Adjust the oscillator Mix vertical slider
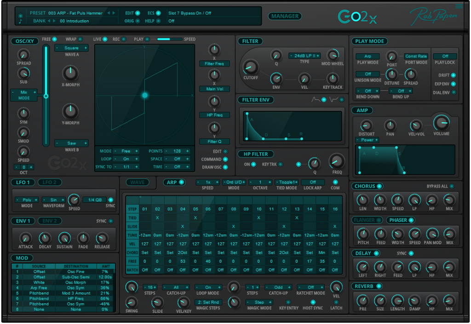Screen dimensions: 471x324 [46, 96]
